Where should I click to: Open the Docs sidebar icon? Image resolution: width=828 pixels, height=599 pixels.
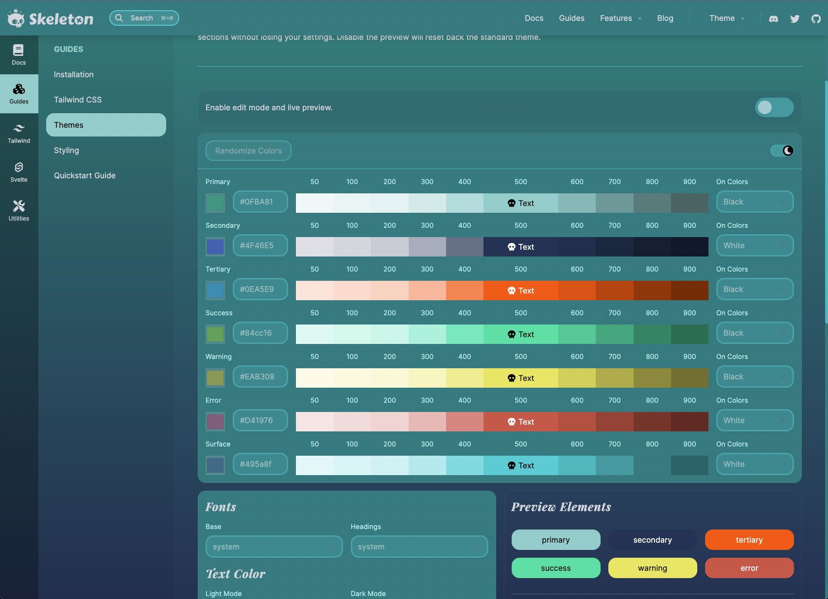19,55
